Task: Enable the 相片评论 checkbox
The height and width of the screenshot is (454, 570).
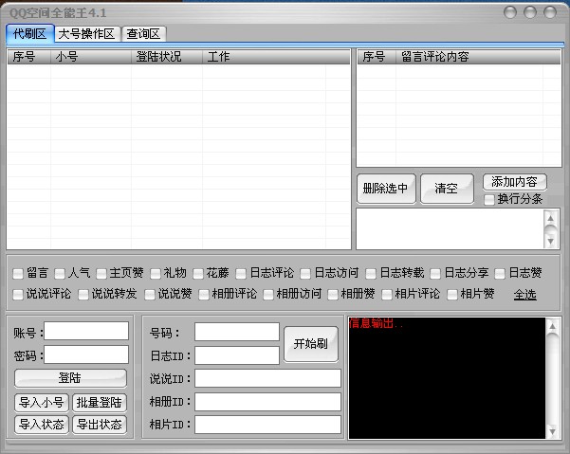Action: pos(387,294)
